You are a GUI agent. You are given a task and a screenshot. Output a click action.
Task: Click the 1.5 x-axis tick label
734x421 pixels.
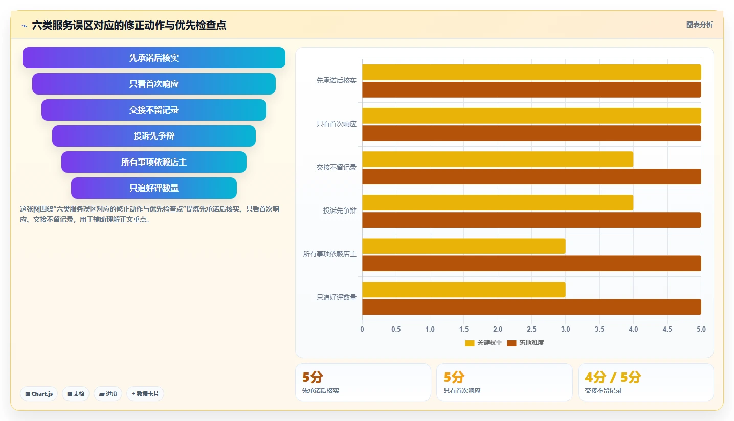[x=464, y=330]
